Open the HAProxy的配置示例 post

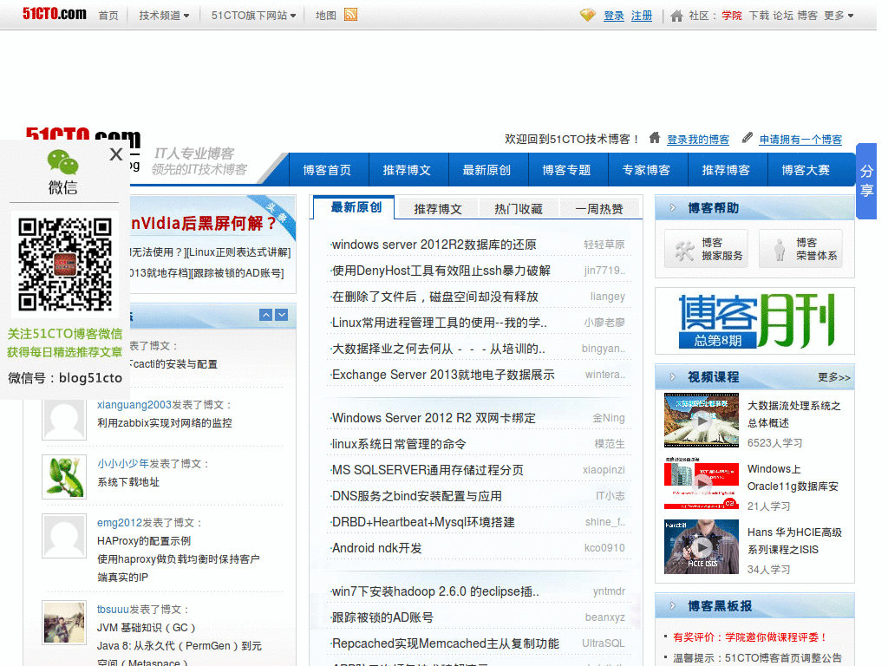(x=144, y=541)
